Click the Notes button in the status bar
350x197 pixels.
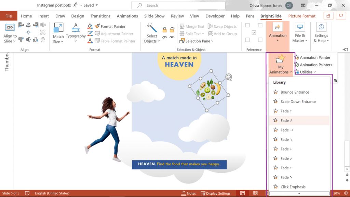(x=188, y=193)
